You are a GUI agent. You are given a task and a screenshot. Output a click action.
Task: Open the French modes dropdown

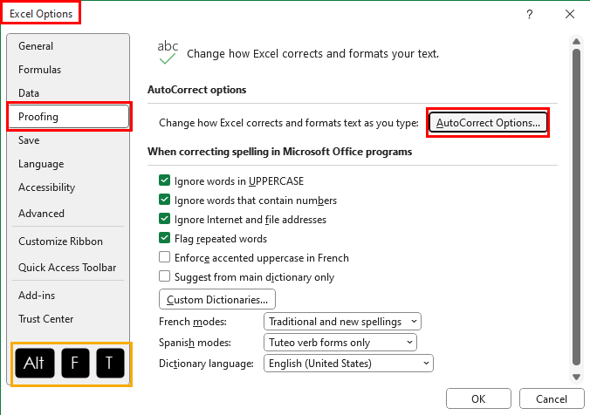click(342, 322)
